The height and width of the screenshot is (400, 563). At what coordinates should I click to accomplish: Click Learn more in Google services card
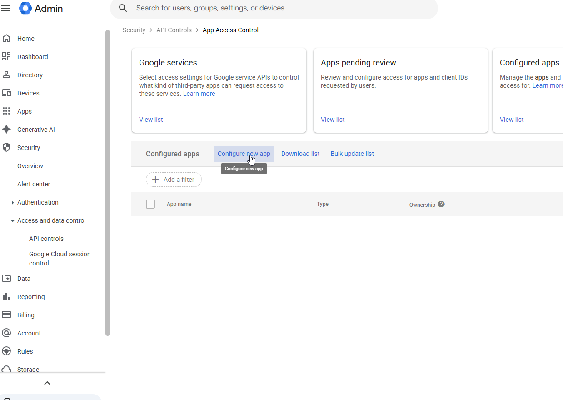199,94
